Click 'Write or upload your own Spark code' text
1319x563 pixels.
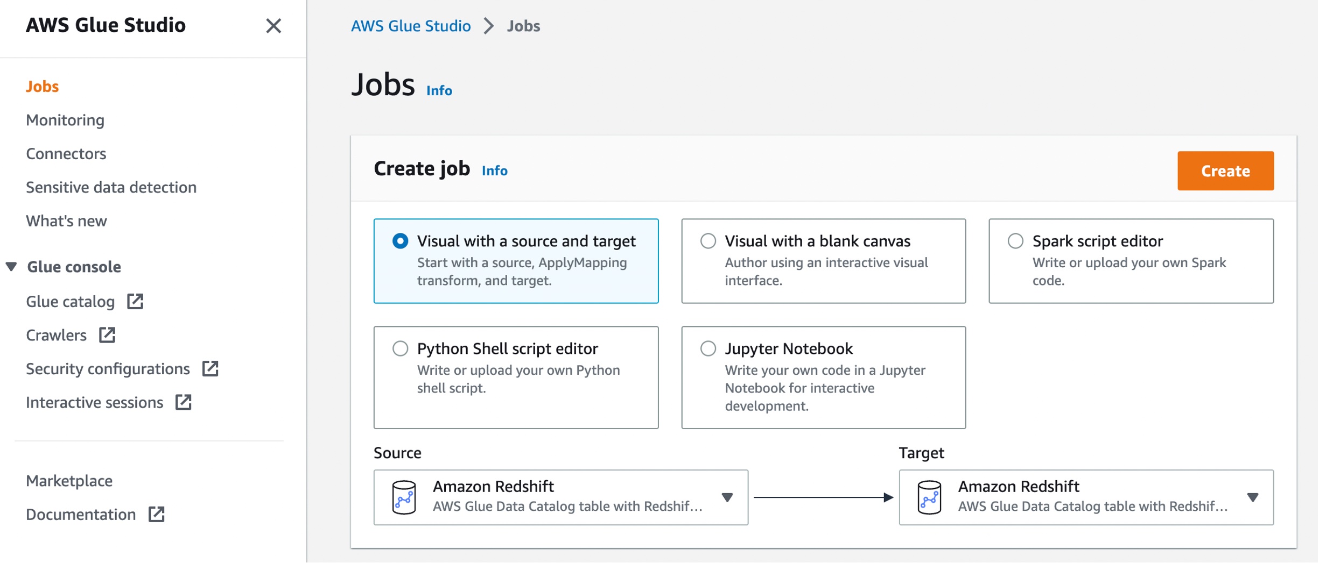coord(1129,271)
